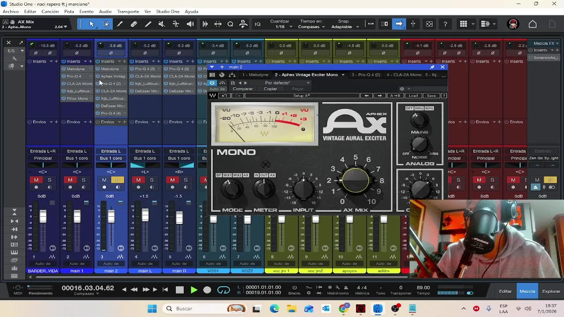This screenshot has width=564, height=317.
Task: Open the Windows Start button
Action: pyautogui.click(x=152, y=309)
